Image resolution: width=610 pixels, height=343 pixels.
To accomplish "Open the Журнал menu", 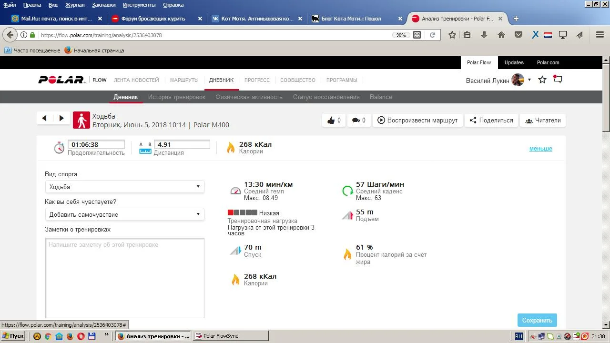I will [75, 5].
